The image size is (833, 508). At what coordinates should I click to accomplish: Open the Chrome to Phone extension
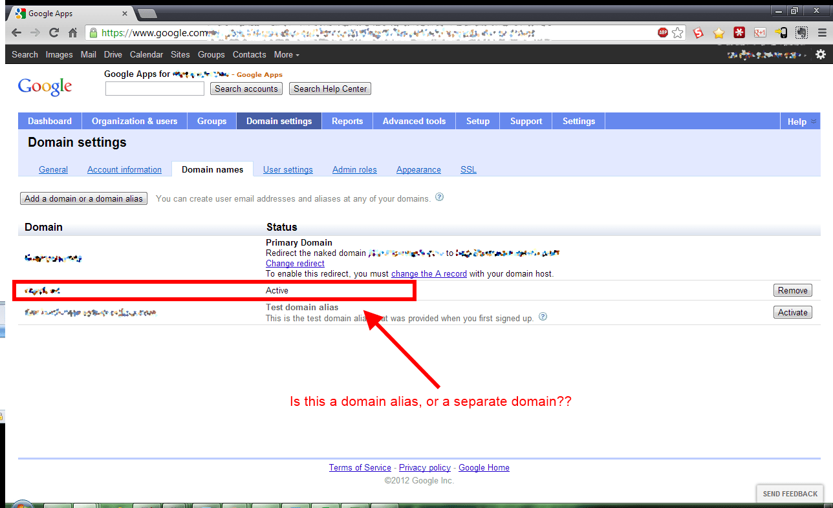coord(781,32)
